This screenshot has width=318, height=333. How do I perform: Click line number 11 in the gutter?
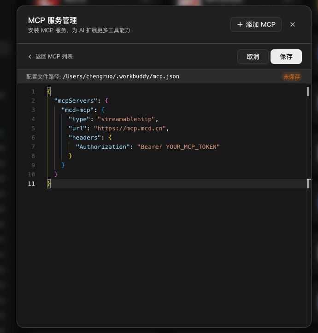click(31, 184)
